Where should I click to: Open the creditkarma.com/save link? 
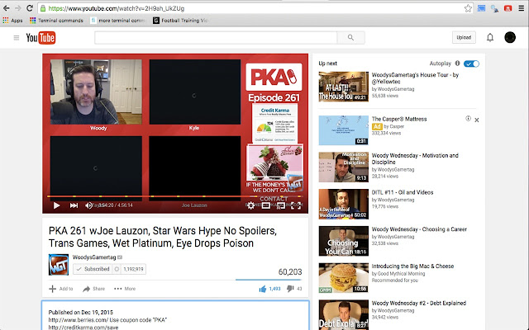point(83,328)
